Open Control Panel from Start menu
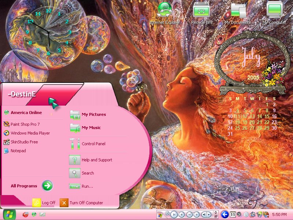 coord(87,144)
